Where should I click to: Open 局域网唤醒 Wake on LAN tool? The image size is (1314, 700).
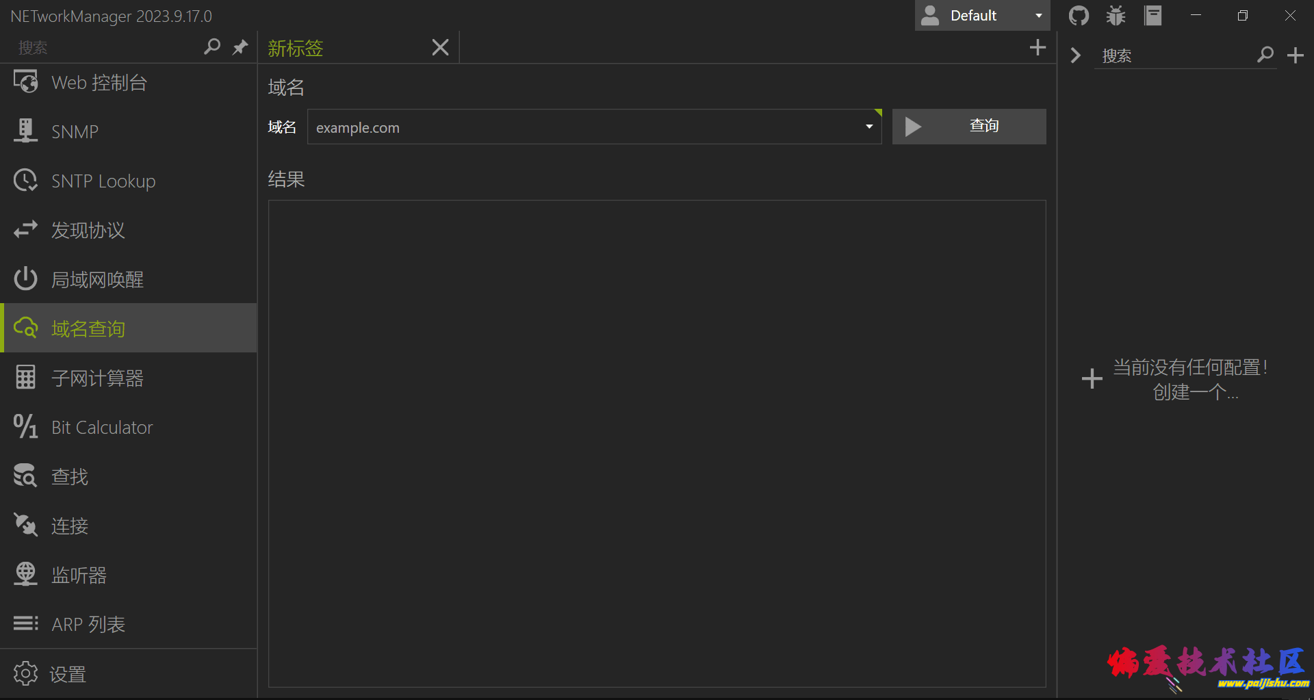97,280
